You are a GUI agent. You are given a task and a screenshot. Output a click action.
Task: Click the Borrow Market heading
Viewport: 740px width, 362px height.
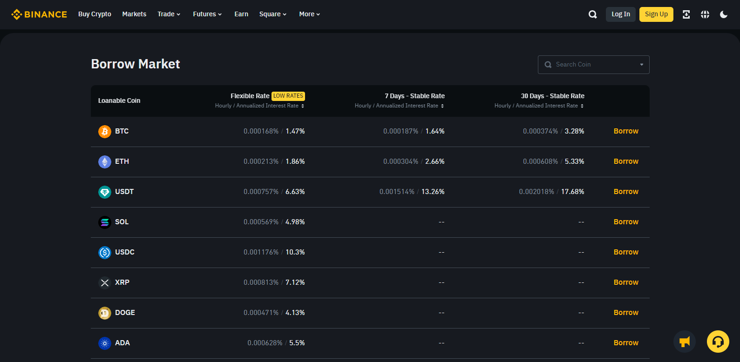pyautogui.click(x=136, y=64)
